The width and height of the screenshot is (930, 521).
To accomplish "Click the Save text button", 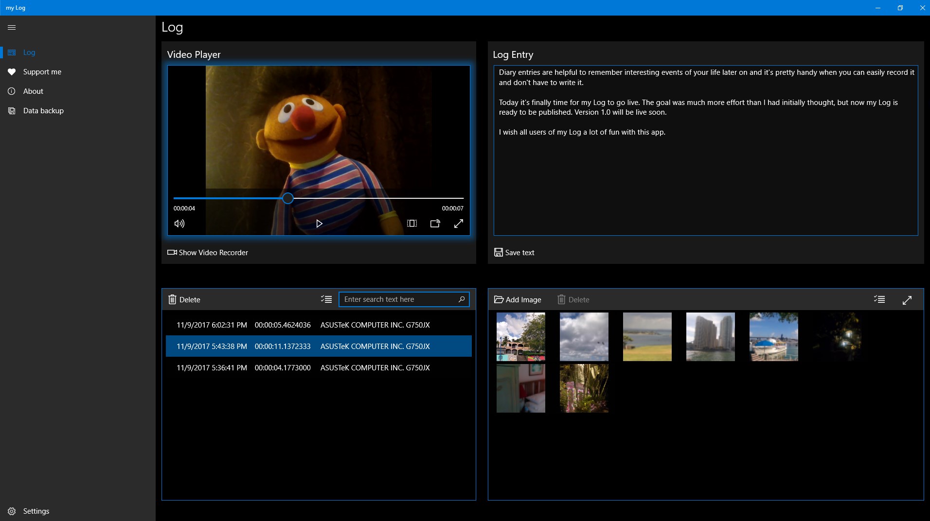I will 514,253.
